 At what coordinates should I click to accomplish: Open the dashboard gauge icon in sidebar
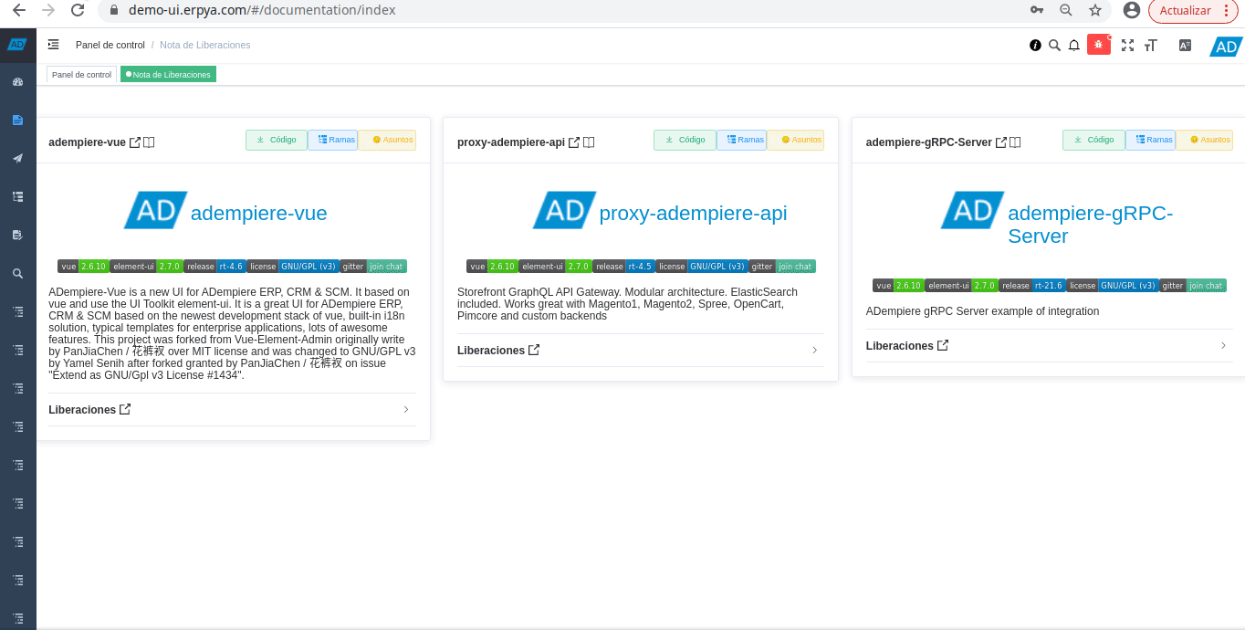(17, 82)
